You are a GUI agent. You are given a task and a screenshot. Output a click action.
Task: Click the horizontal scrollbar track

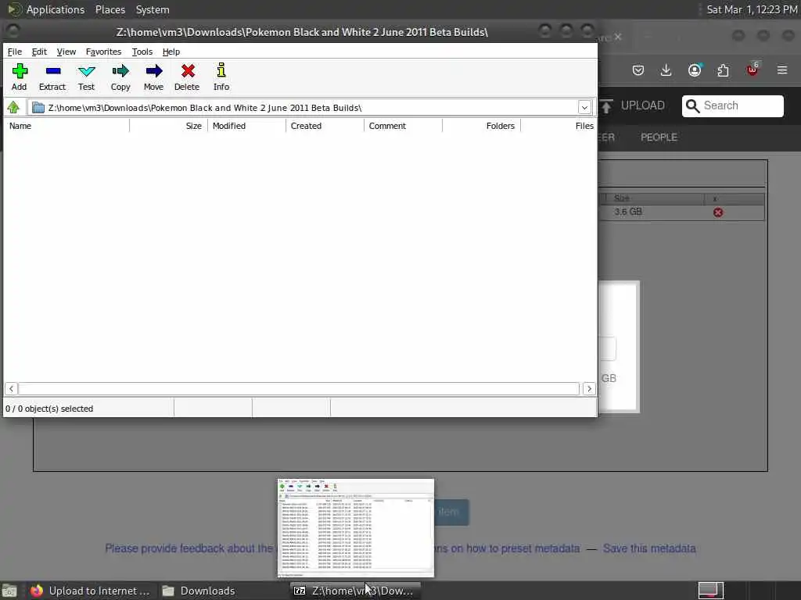click(299, 389)
